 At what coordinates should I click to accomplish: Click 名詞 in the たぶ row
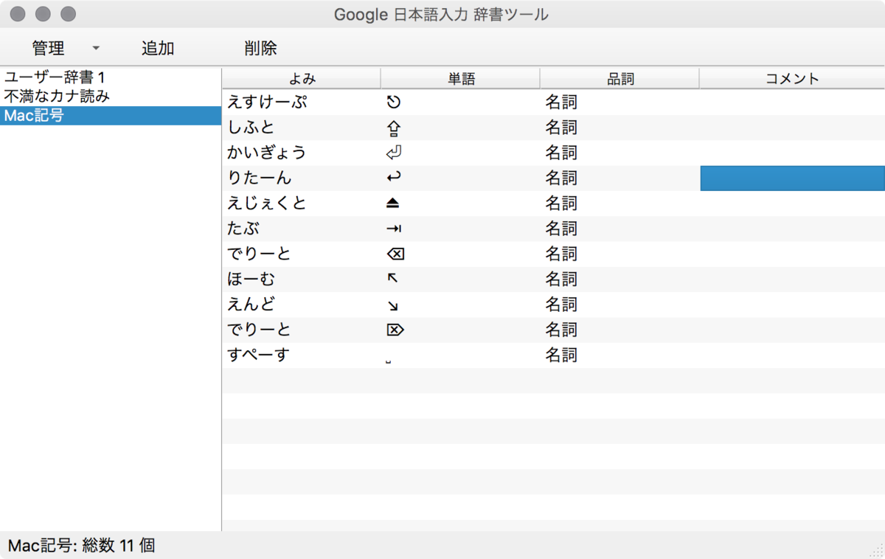[561, 229]
